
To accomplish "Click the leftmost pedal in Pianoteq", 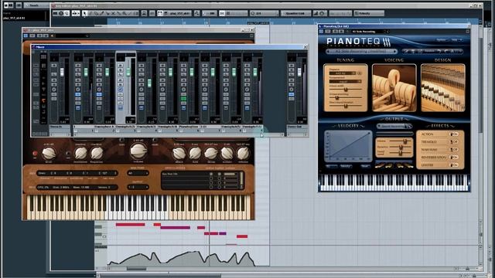I will click(x=380, y=165).
